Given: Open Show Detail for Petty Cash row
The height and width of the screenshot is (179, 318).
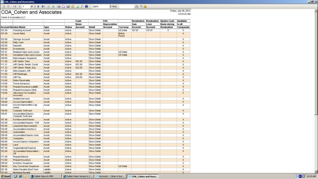Looking at the screenshot, I should [x=95, y=43].
